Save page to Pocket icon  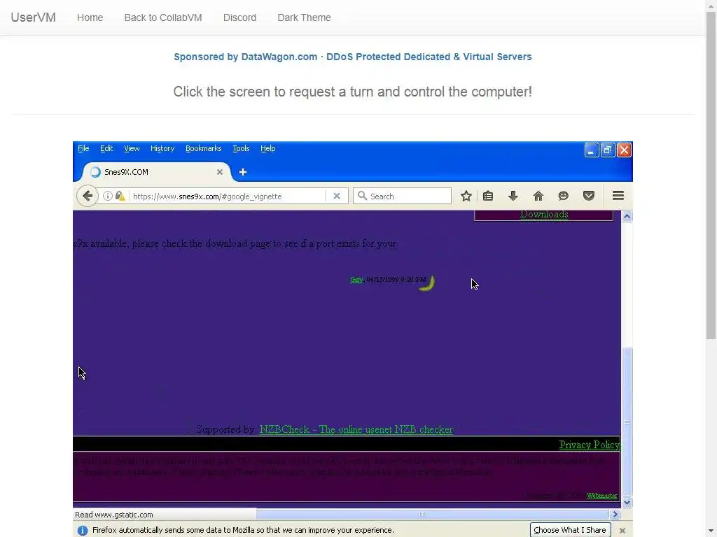pos(588,196)
